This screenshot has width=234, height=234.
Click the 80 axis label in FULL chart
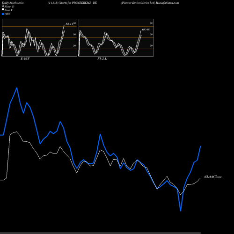151,23
